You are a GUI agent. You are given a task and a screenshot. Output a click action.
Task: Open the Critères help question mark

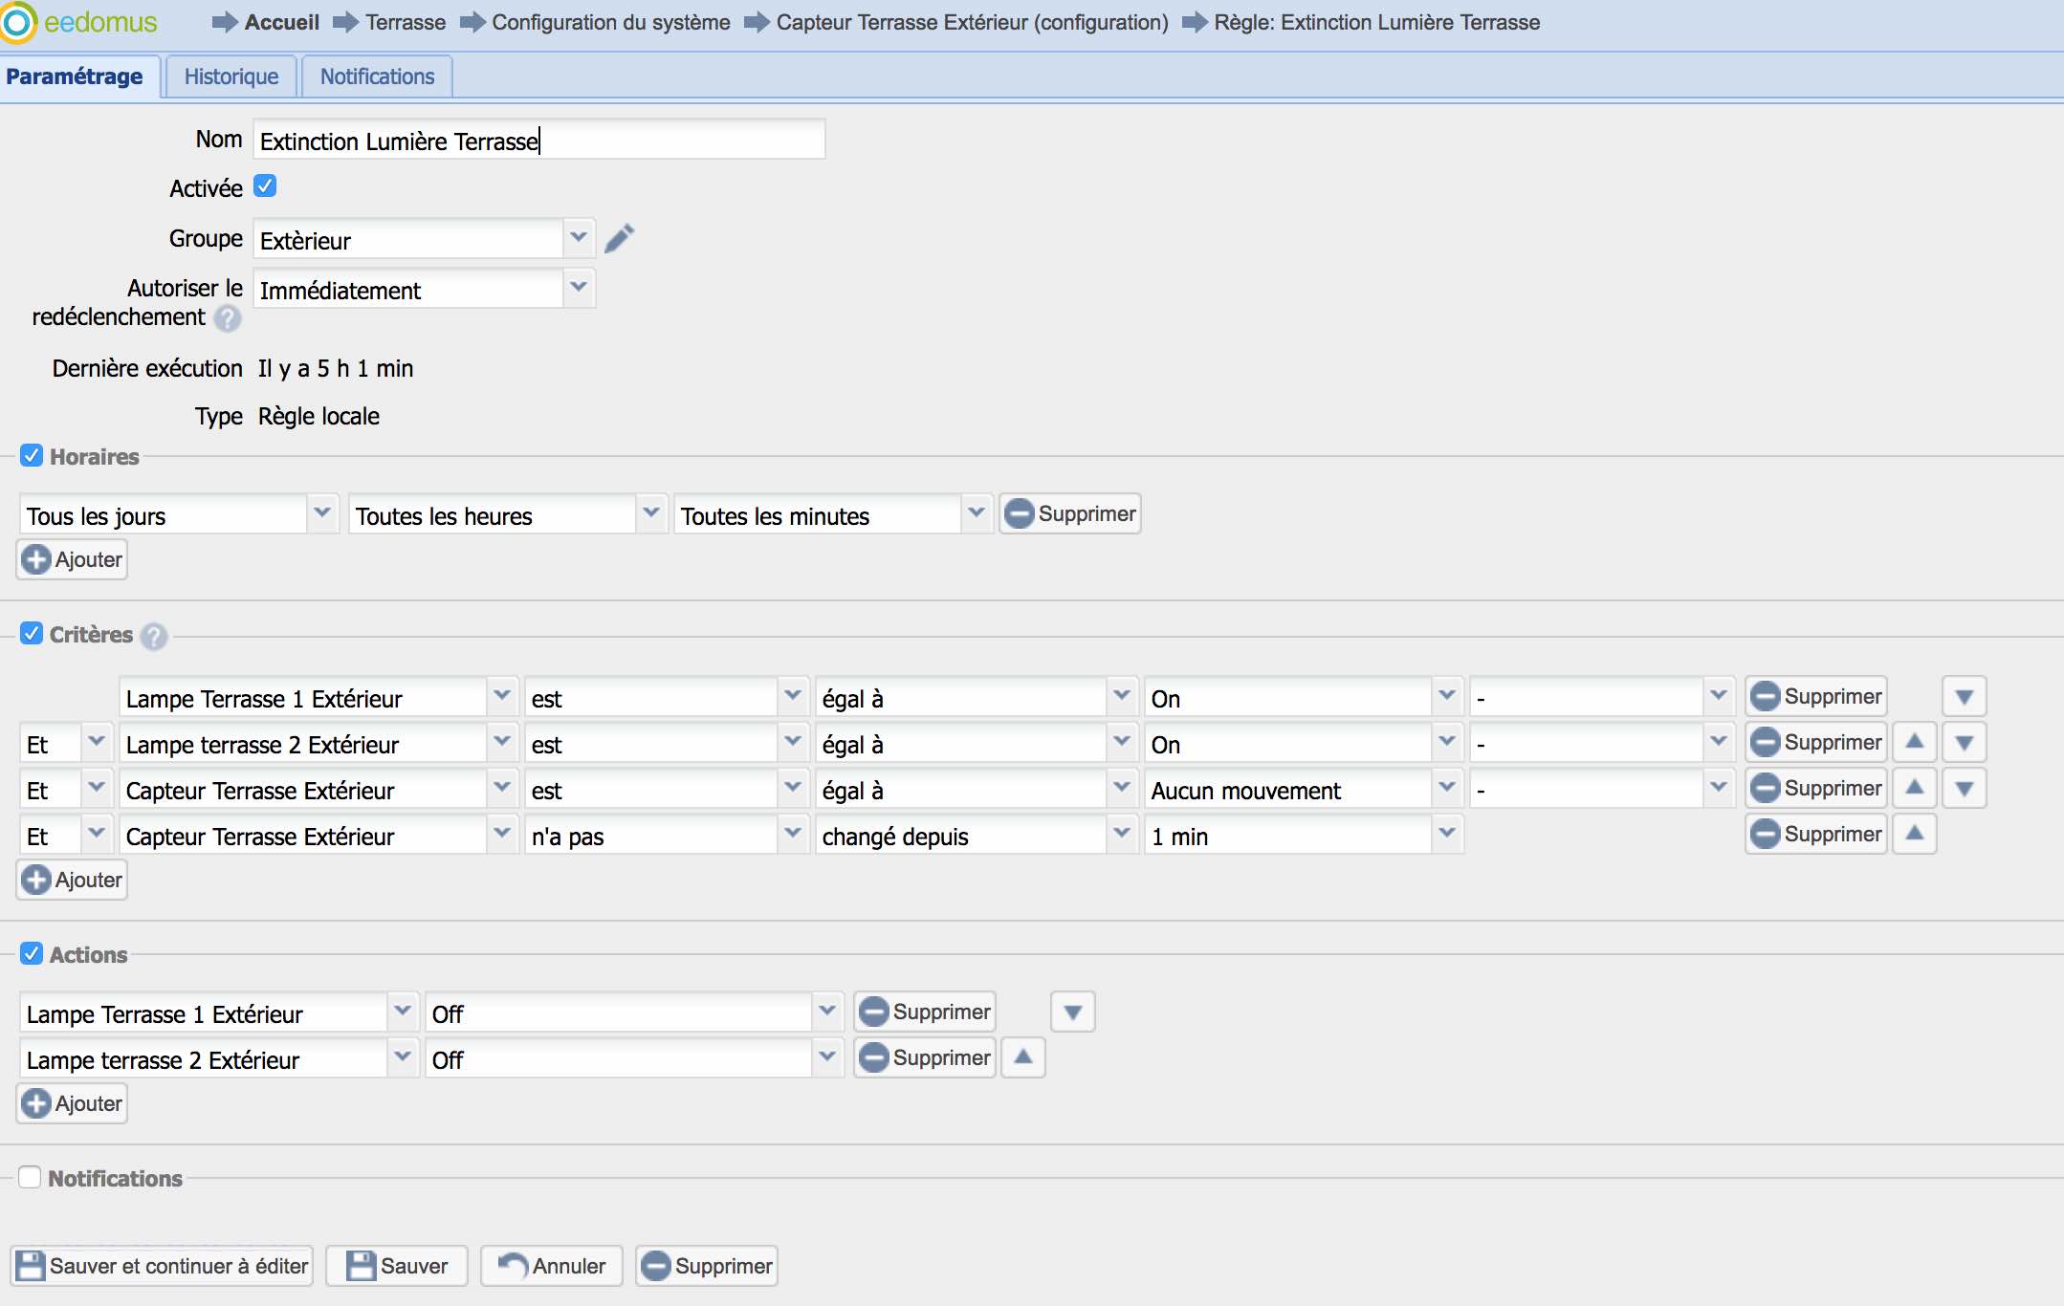coord(153,636)
